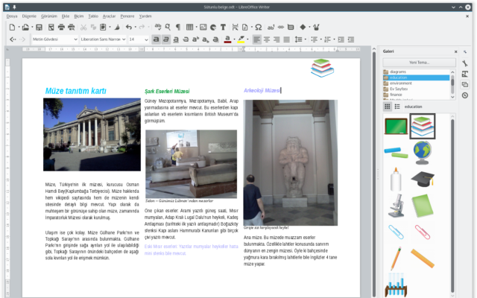The width and height of the screenshot is (477, 298).
Task: Switch Gallery to icon grid view
Action: click(x=386, y=107)
